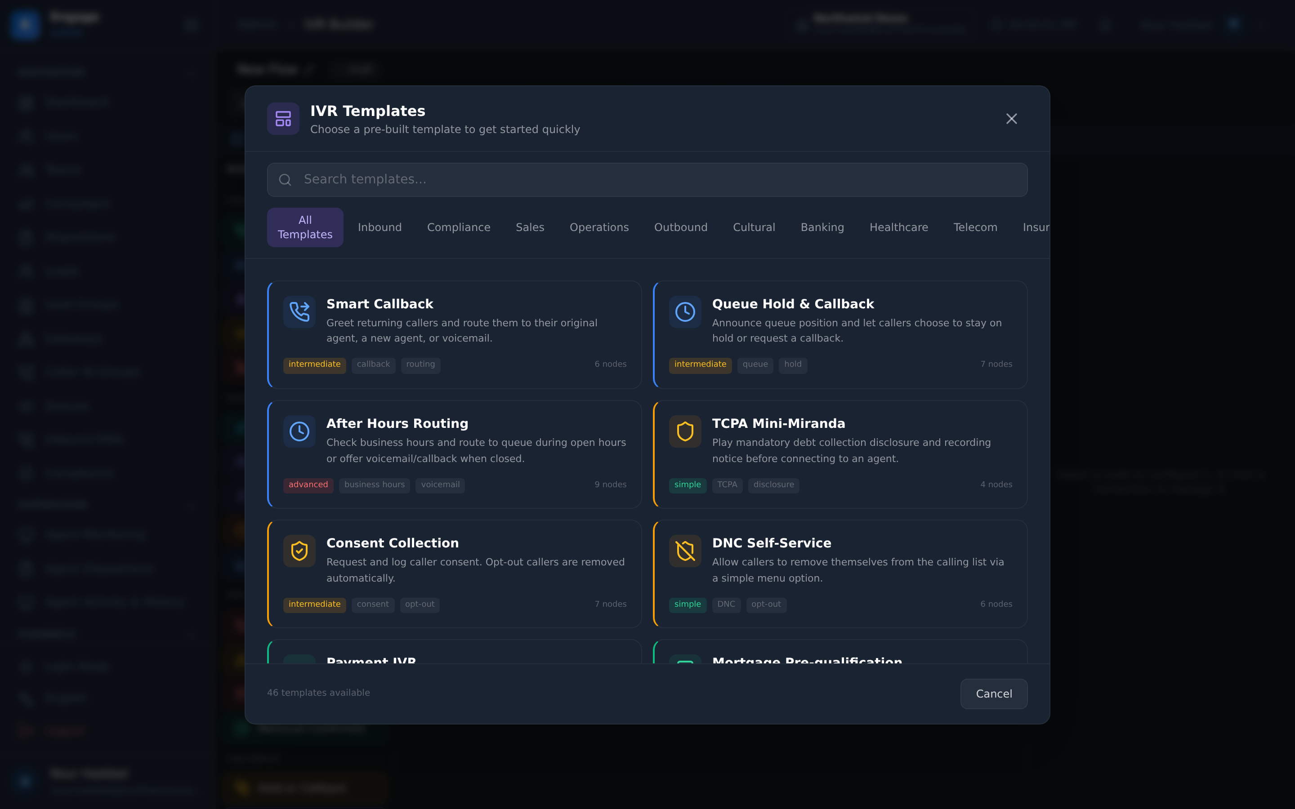Click the consent tag

373,605
